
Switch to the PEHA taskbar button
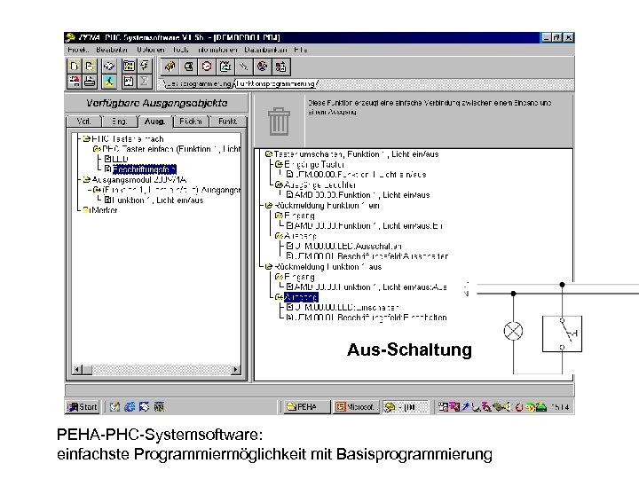pos(307,406)
